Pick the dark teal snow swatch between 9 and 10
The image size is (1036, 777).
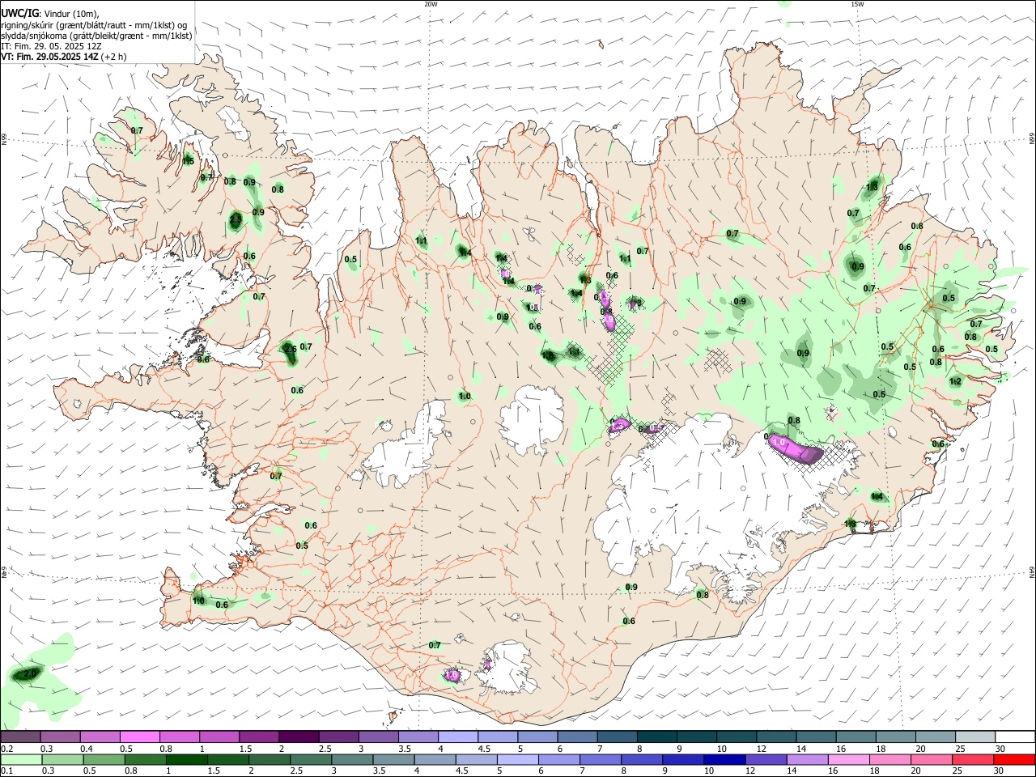pyautogui.click(x=697, y=737)
